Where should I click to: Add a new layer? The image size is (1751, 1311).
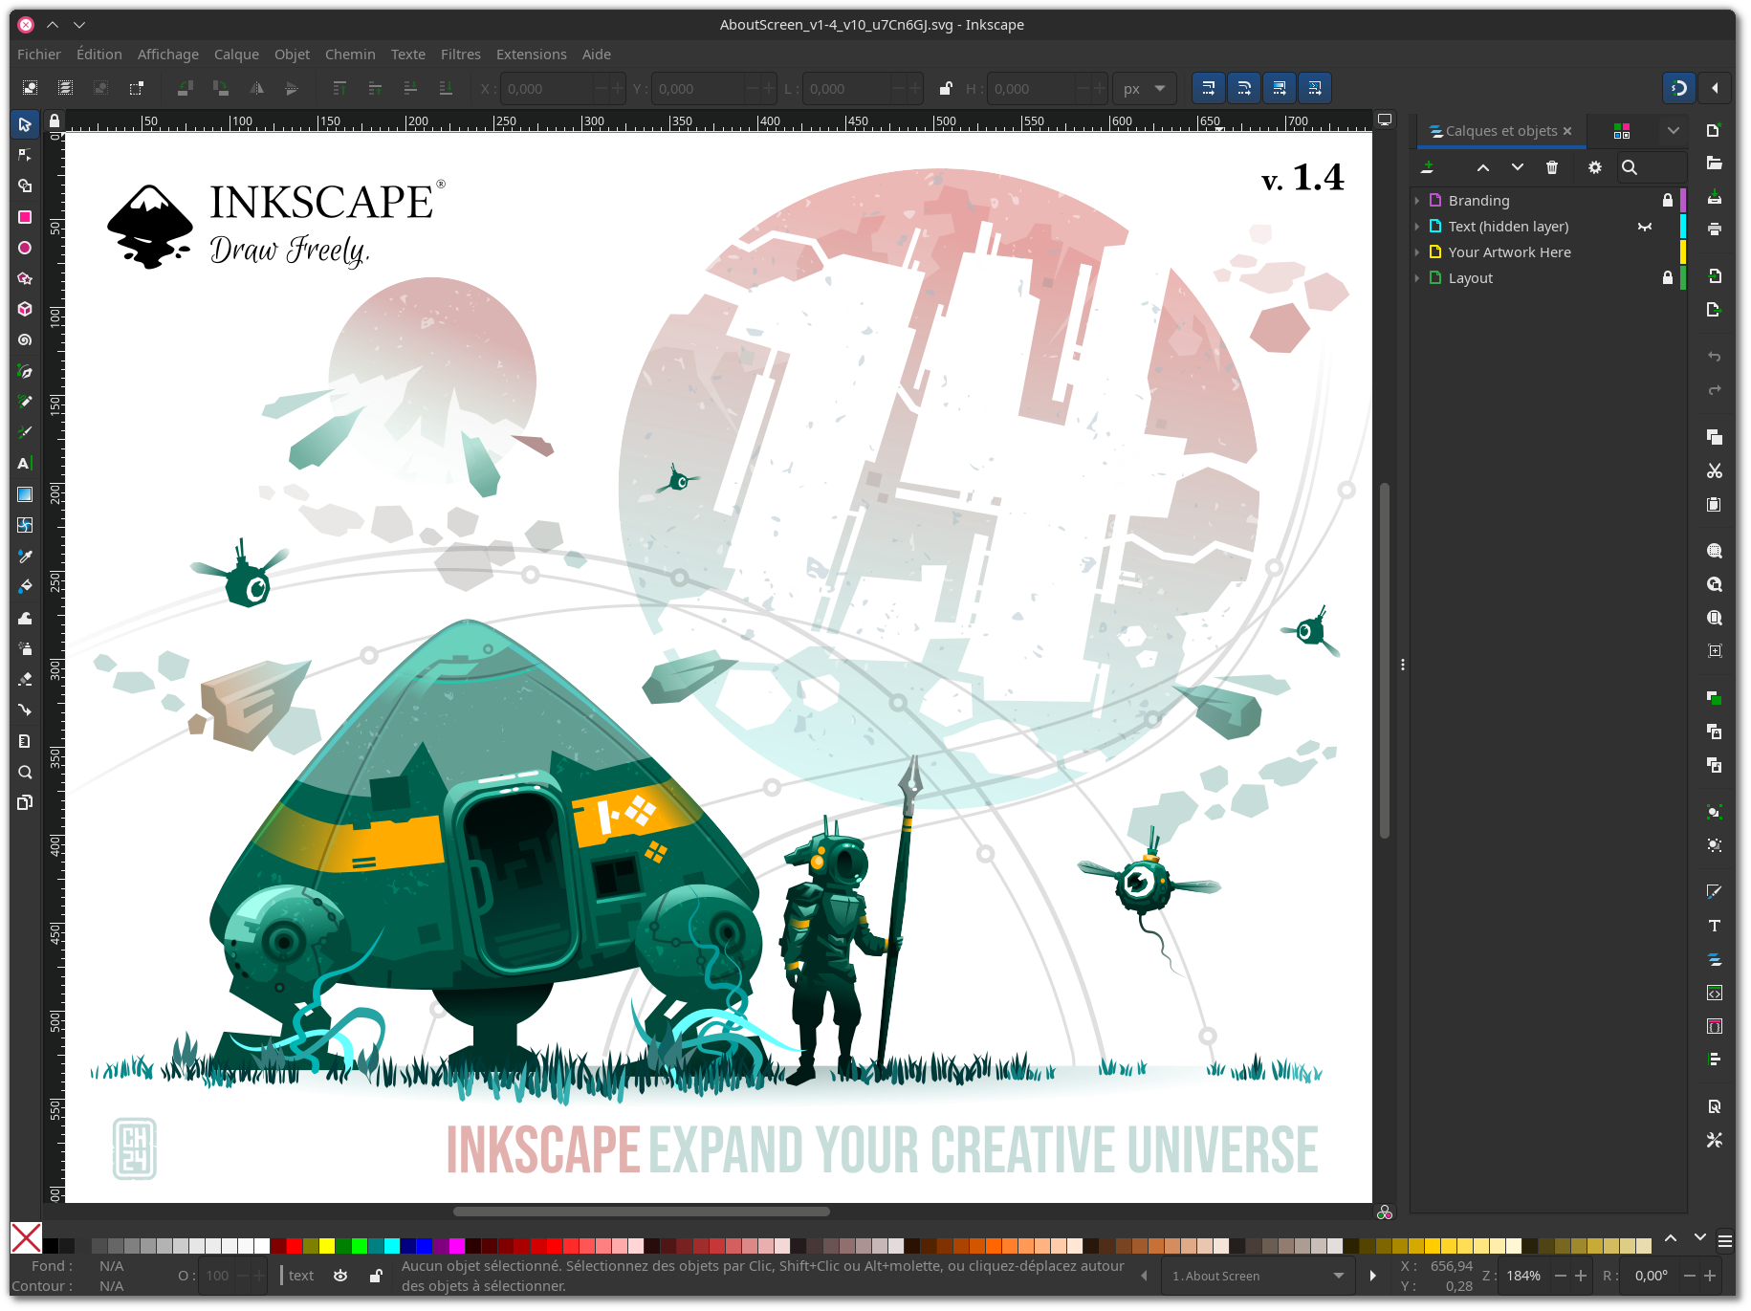pos(1427,167)
